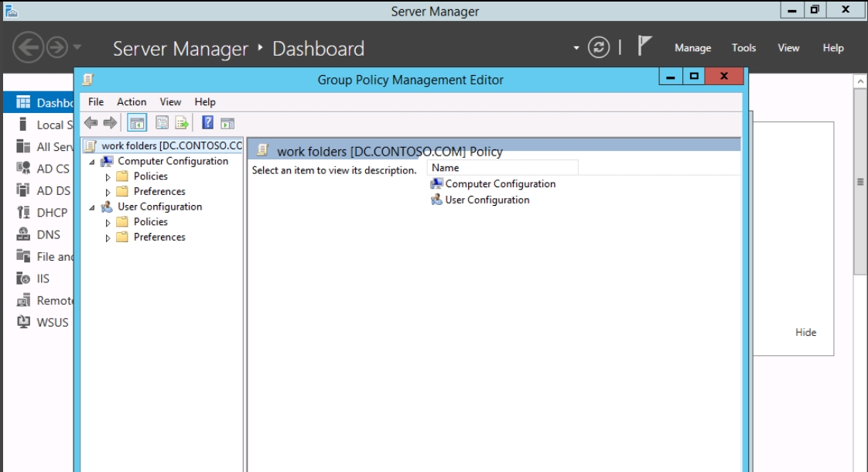This screenshot has width=868, height=472.
Task: Click the Dashboard icon in Server Manager sidebar
Action: point(23,102)
